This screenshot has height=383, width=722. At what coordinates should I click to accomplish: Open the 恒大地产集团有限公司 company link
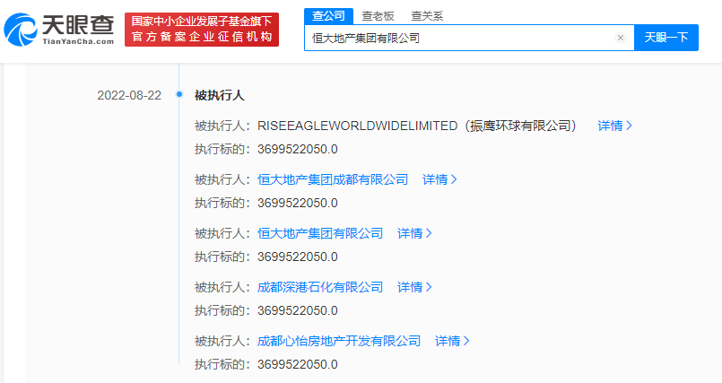320,233
